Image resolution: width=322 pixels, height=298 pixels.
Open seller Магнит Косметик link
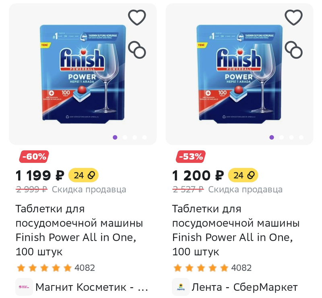click(92, 287)
